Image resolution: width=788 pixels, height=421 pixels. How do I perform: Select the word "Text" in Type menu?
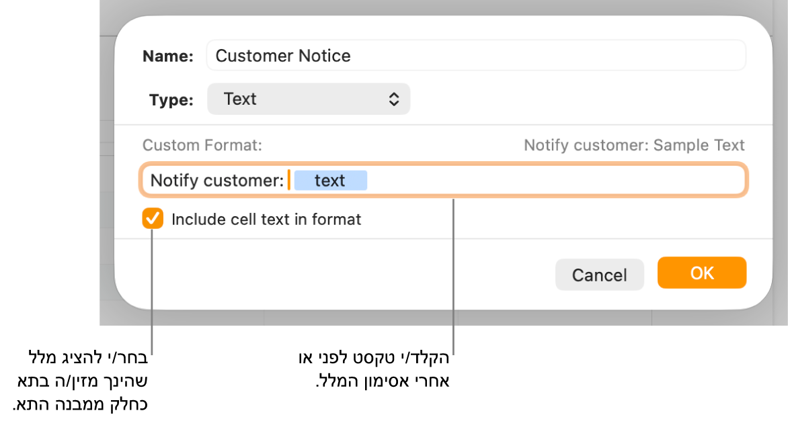[240, 99]
